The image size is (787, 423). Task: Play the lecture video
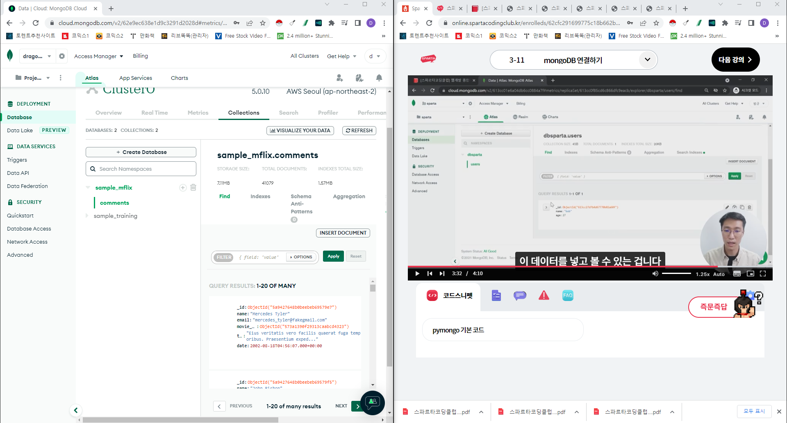point(417,274)
